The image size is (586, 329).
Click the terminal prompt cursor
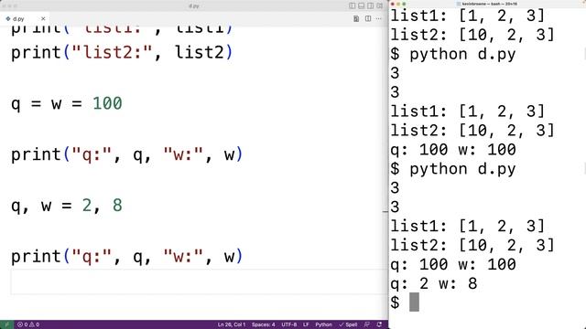(414, 302)
